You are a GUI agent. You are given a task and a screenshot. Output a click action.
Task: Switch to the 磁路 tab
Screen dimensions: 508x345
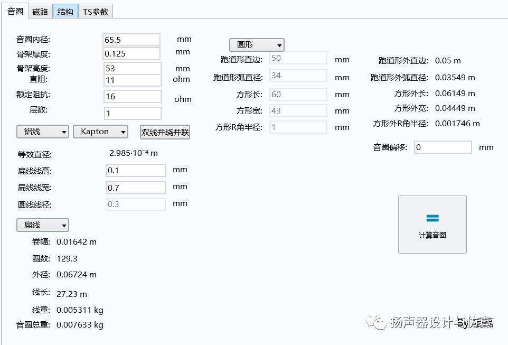(40, 12)
